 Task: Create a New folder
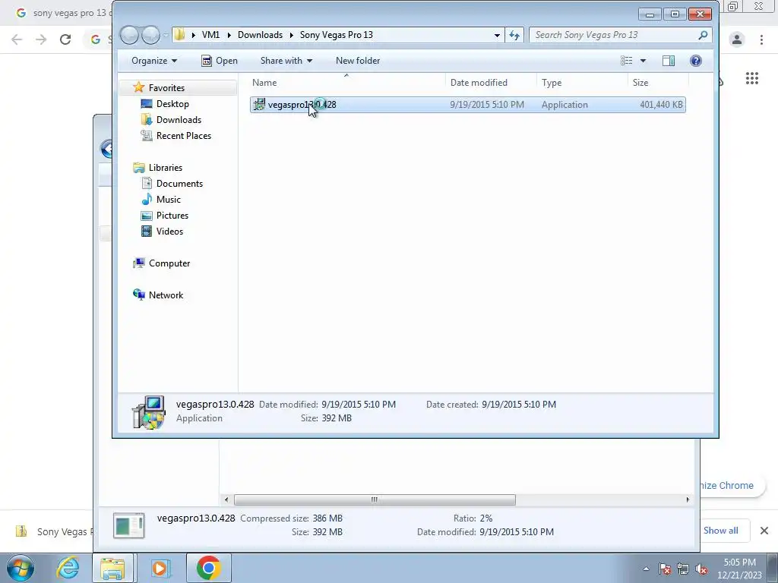358,61
